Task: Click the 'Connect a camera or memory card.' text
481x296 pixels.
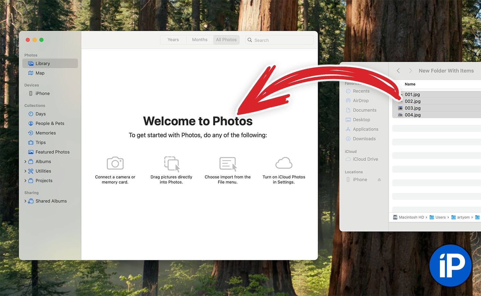Action: tap(115, 180)
